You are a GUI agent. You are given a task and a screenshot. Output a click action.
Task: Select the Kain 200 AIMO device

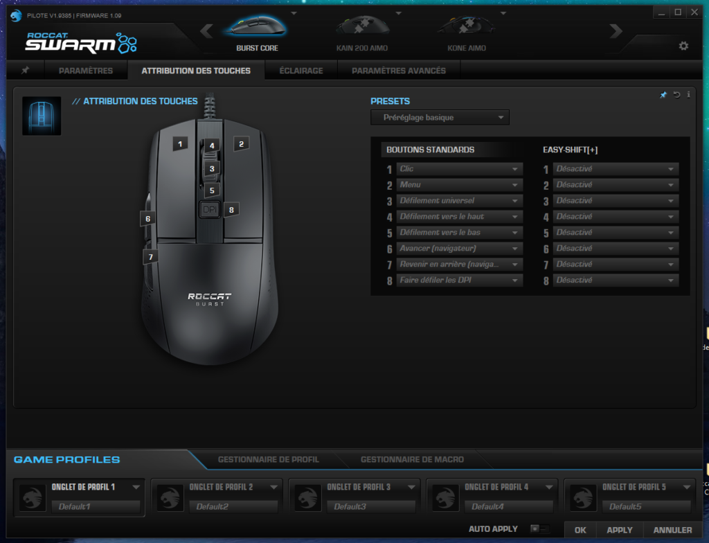click(361, 33)
